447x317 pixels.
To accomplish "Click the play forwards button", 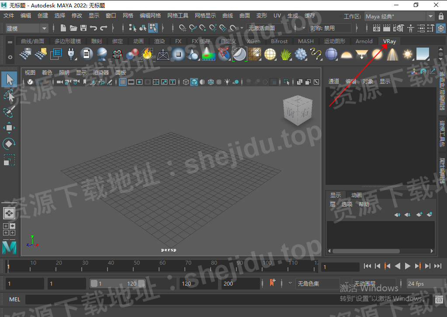I will tap(408, 266).
